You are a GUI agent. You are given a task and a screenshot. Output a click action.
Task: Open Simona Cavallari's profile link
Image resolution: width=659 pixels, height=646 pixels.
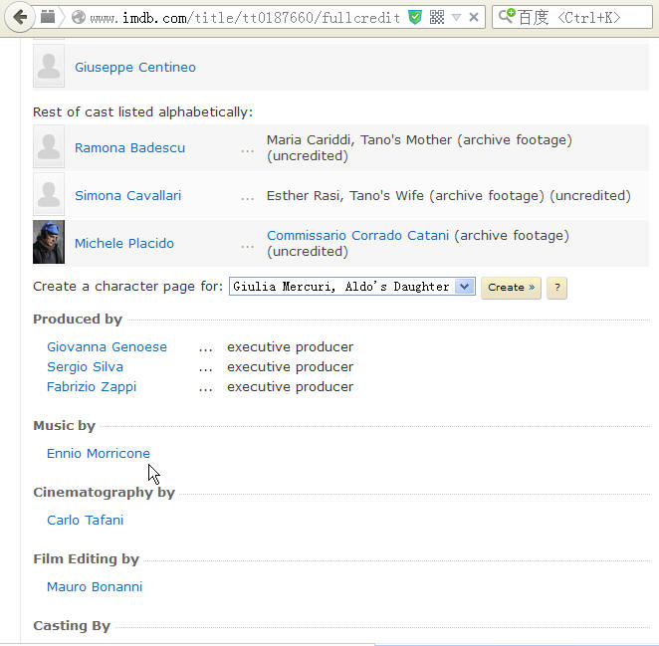pos(127,195)
